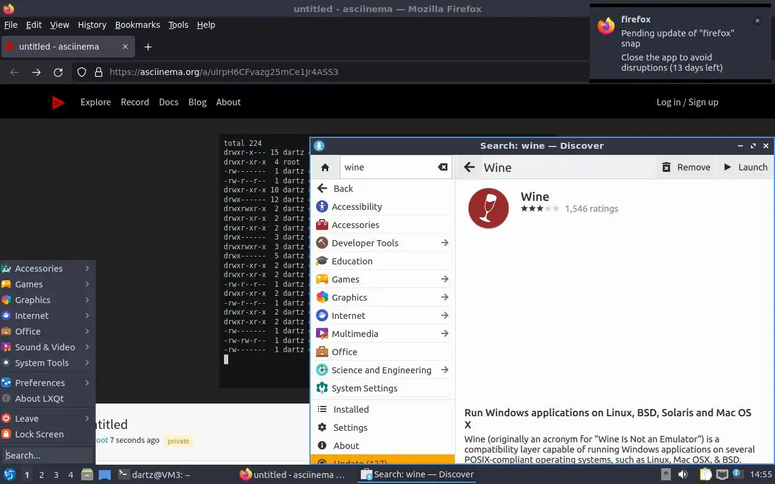Open Education category in Discover
This screenshot has width=775, height=484.
click(383, 261)
